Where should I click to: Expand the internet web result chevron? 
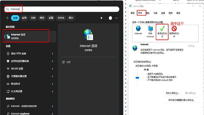point(52,106)
